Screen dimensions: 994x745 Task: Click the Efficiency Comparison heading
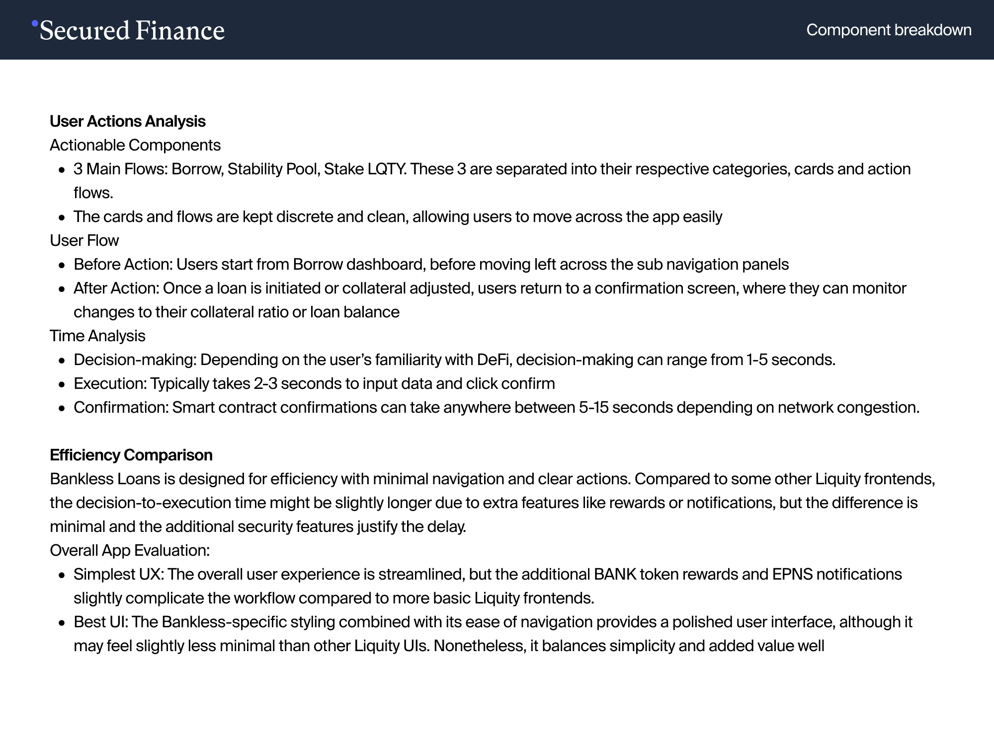[x=131, y=455]
